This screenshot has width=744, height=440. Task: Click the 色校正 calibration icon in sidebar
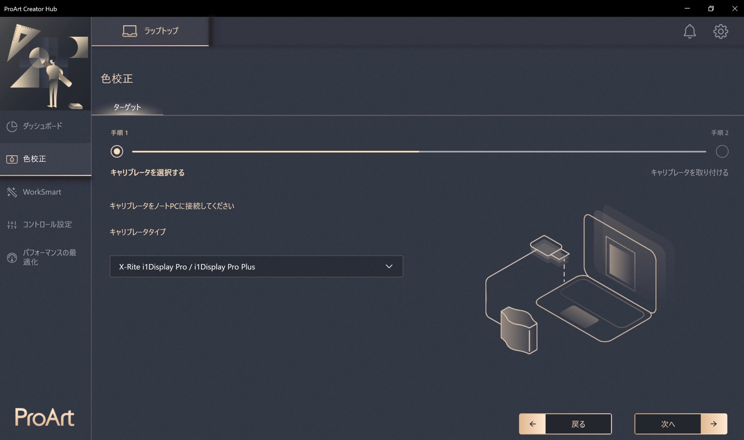(12, 159)
